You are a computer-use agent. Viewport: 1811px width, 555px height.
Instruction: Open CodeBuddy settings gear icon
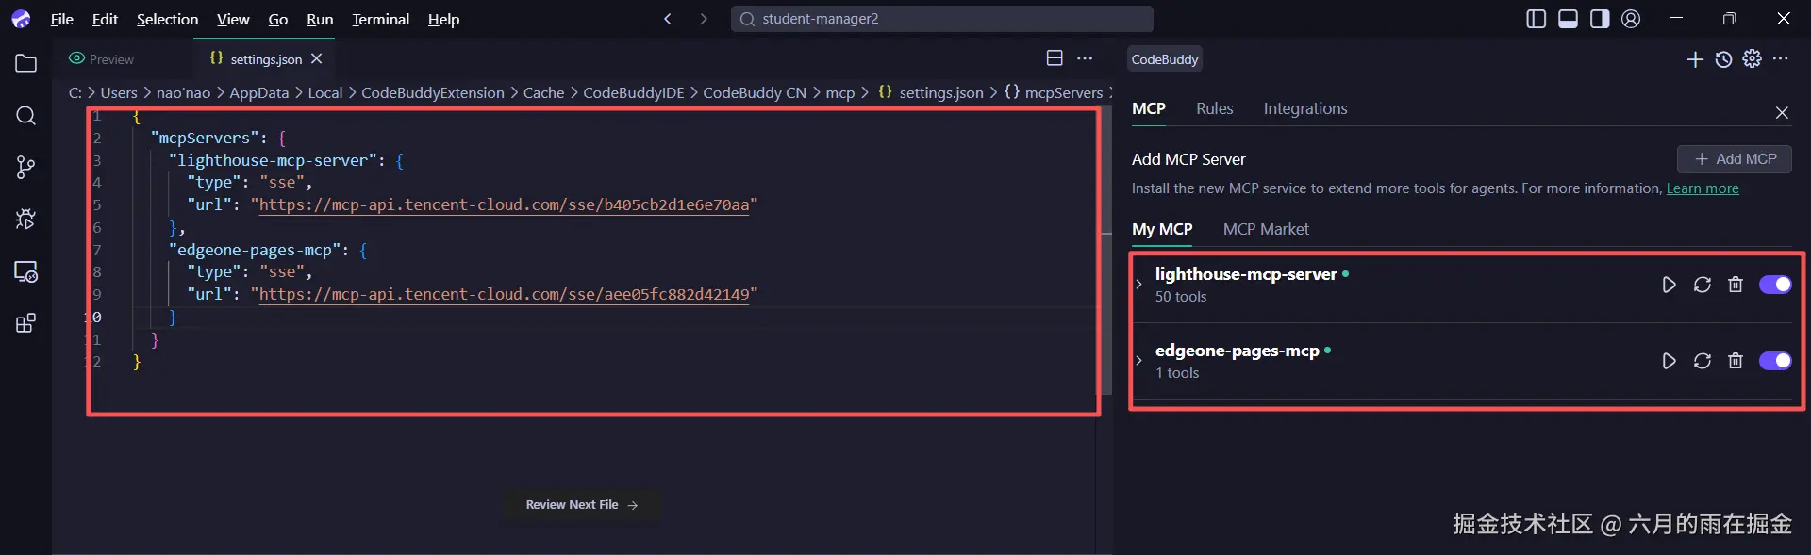click(x=1752, y=58)
